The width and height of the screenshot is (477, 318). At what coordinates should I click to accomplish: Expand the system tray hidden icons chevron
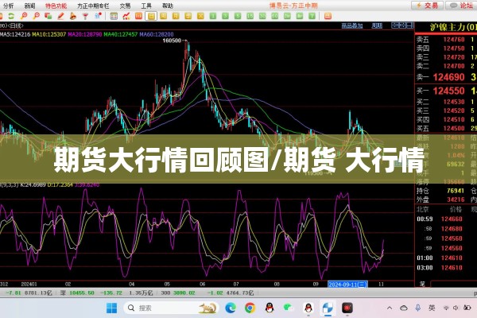pyautogui.click(x=390, y=308)
